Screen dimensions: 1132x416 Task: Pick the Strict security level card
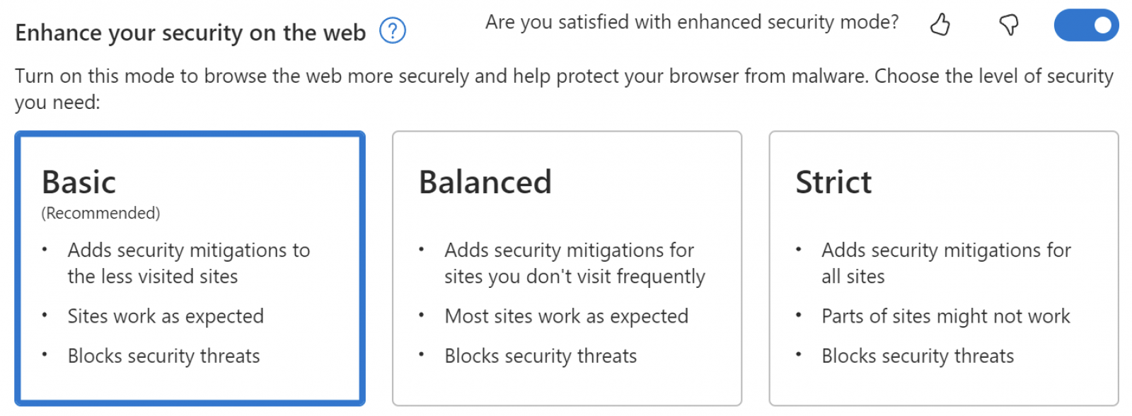tap(943, 268)
